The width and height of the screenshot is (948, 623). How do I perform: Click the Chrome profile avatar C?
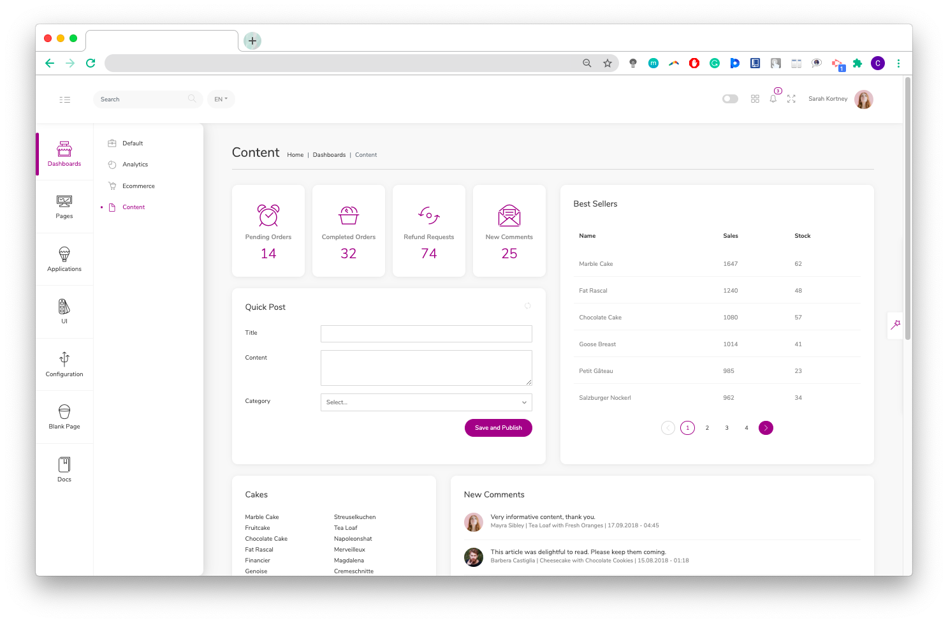click(x=878, y=63)
